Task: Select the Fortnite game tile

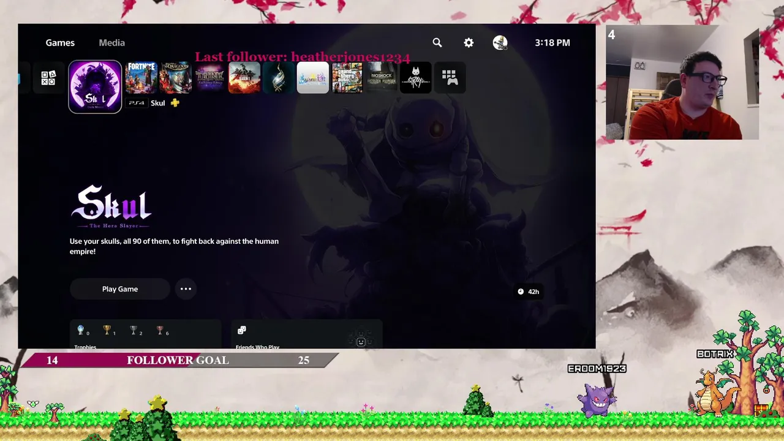Action: pyautogui.click(x=141, y=77)
